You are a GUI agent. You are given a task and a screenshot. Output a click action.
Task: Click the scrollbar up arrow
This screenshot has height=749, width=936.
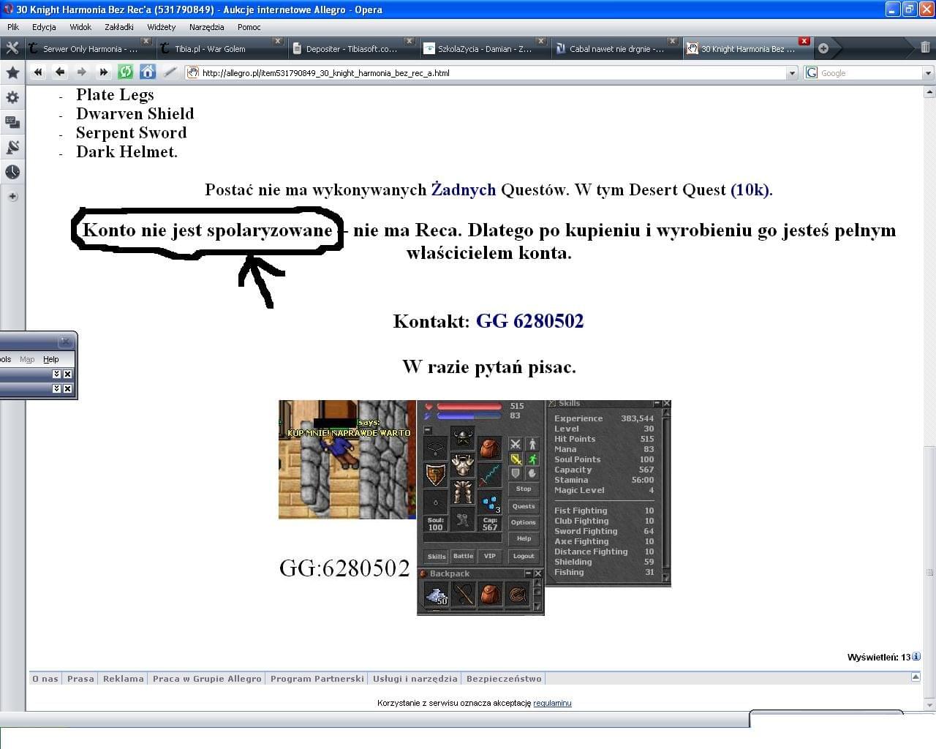(x=930, y=92)
